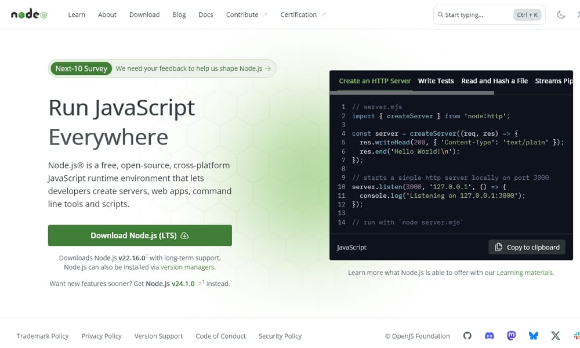
Task: View the Code of Conduct in the footer
Action: (x=220, y=336)
